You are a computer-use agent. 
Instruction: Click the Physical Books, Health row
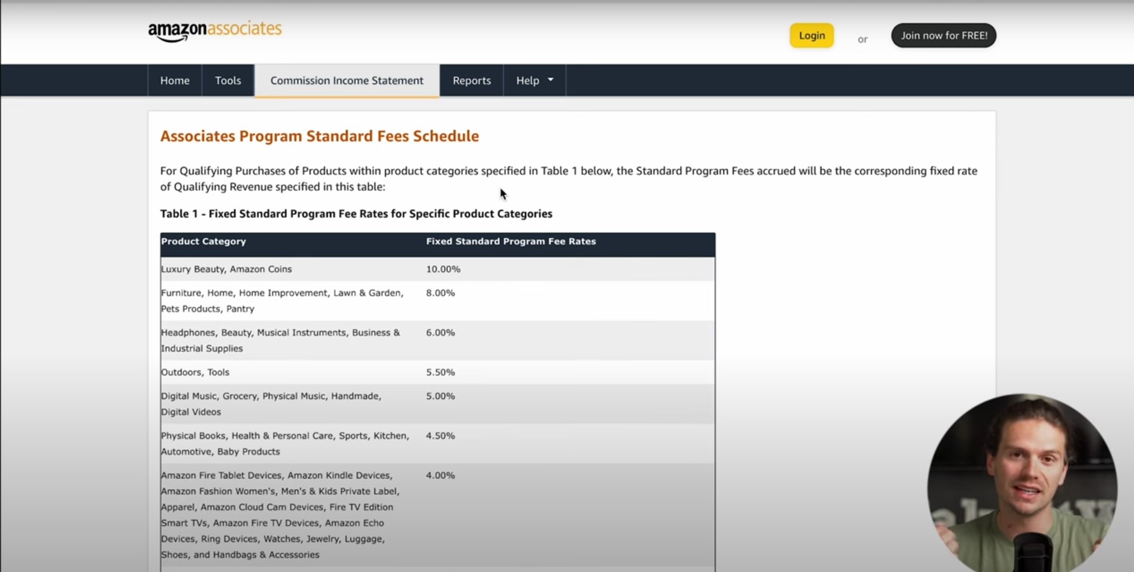438,444
